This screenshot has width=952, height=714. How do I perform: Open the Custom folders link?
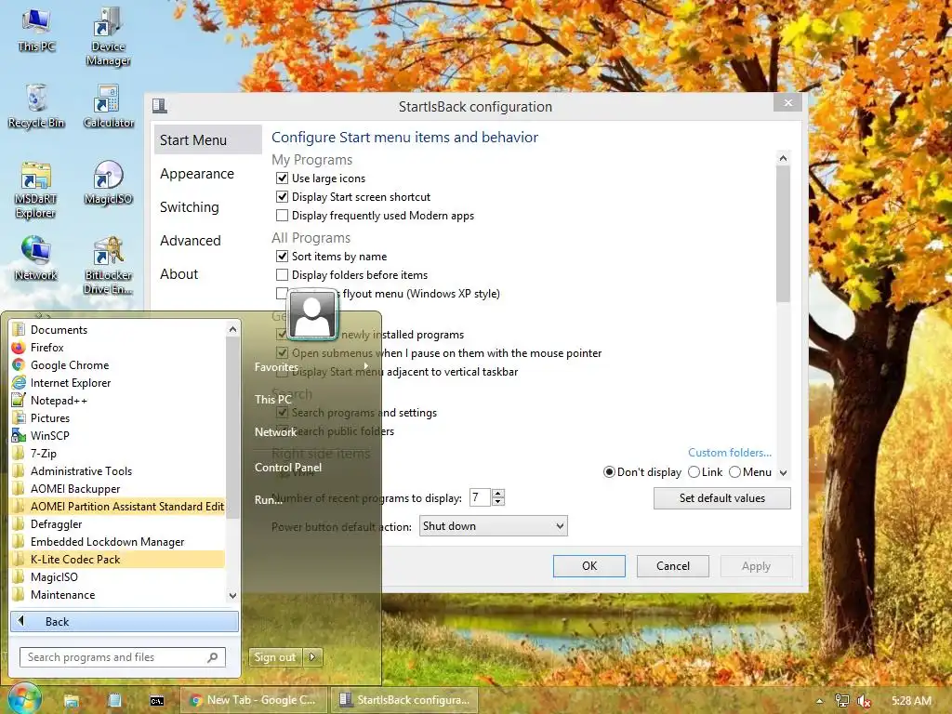(x=730, y=453)
